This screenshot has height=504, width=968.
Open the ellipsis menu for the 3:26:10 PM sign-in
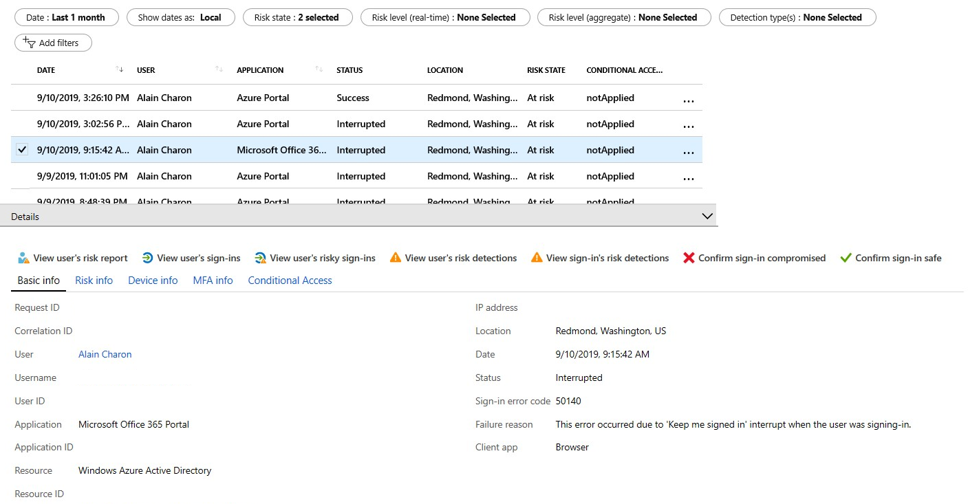pyautogui.click(x=688, y=100)
